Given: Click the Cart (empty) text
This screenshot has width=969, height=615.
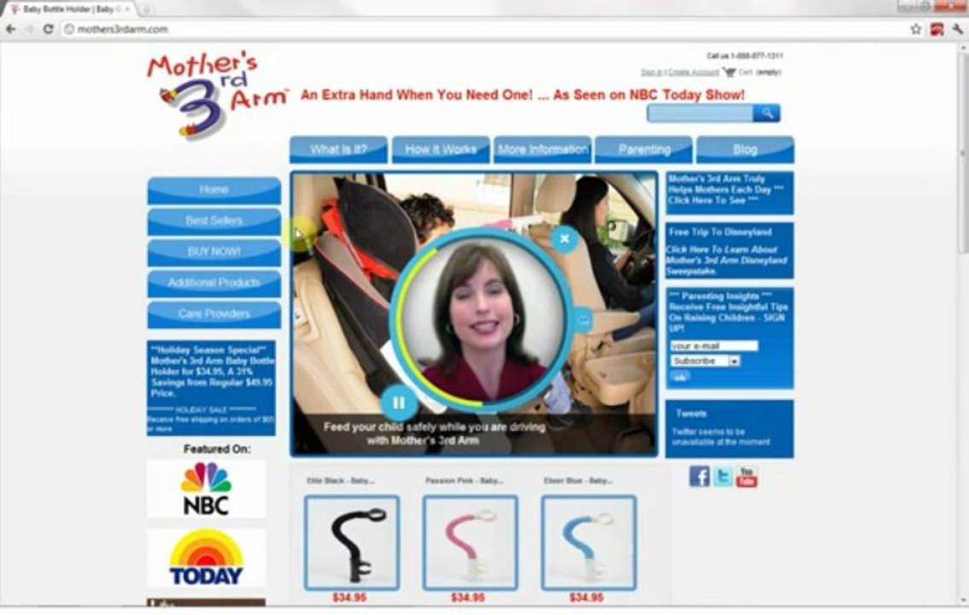Looking at the screenshot, I should [760, 73].
